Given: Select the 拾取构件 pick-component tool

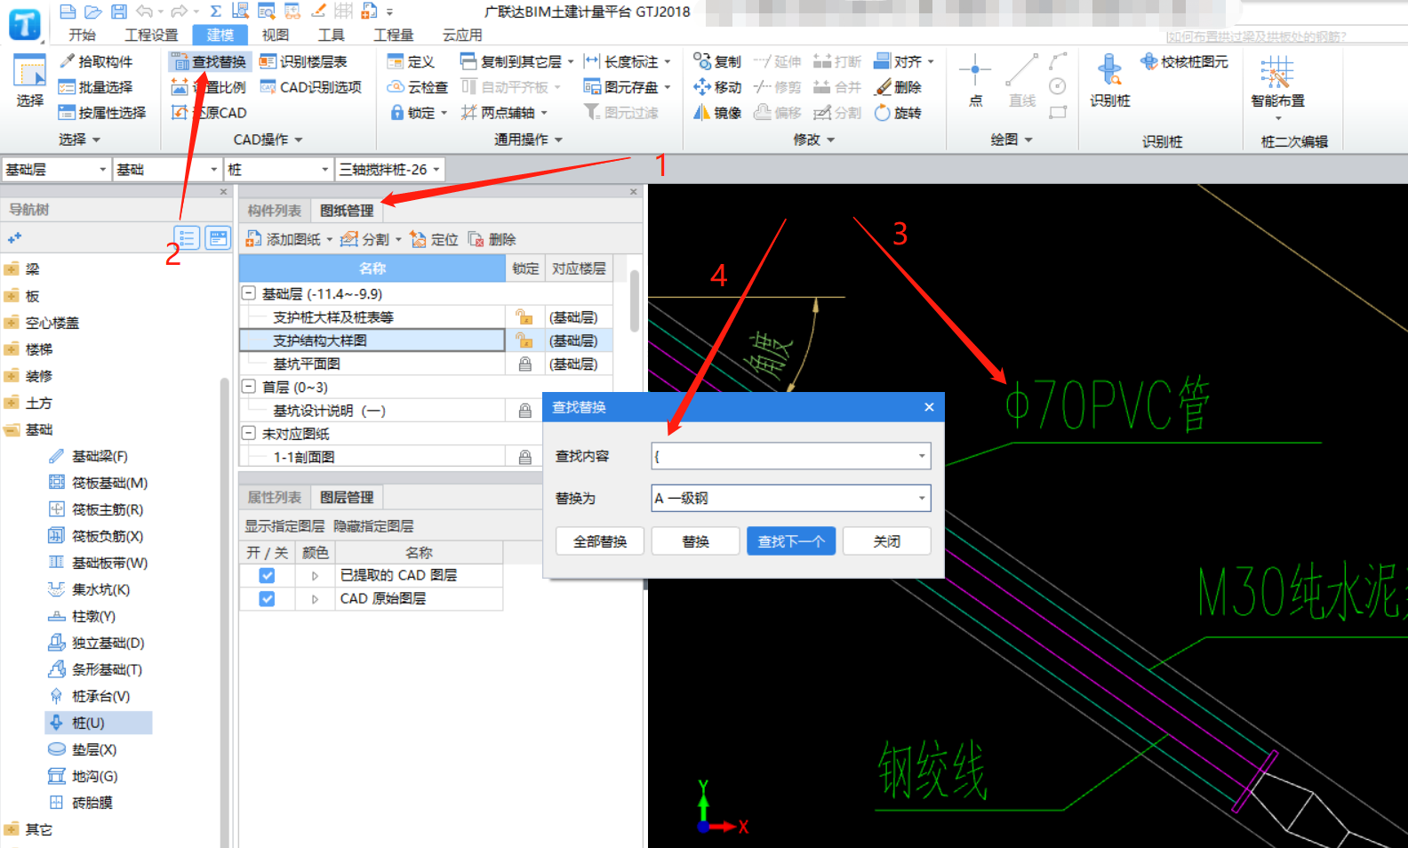Looking at the screenshot, I should tap(96, 61).
